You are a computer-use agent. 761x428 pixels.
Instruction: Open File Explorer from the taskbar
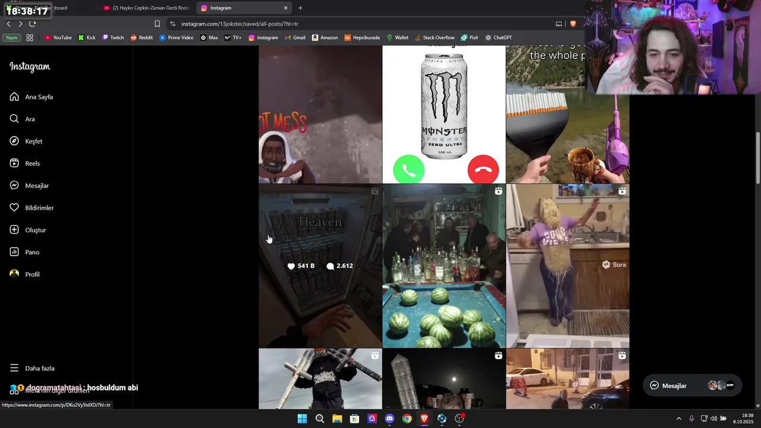pos(337,418)
